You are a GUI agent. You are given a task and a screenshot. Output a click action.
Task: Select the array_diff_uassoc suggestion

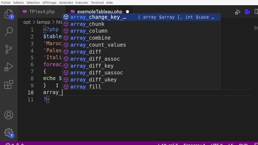coord(141,72)
